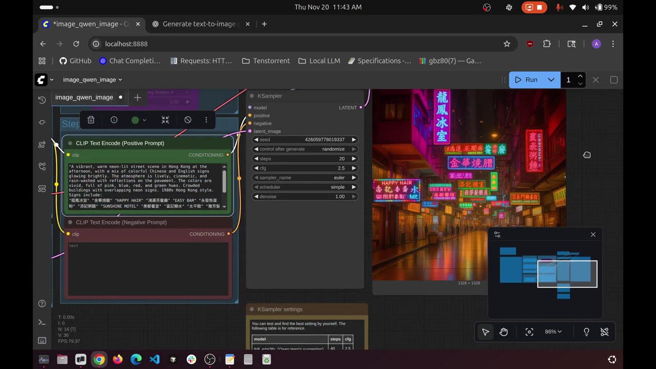Reload the page in Chrome

(x=76, y=44)
